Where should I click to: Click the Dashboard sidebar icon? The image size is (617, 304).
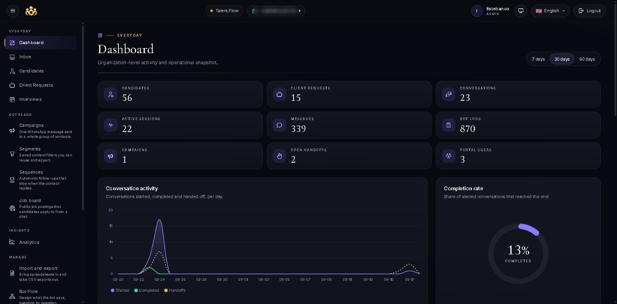[x=12, y=43]
